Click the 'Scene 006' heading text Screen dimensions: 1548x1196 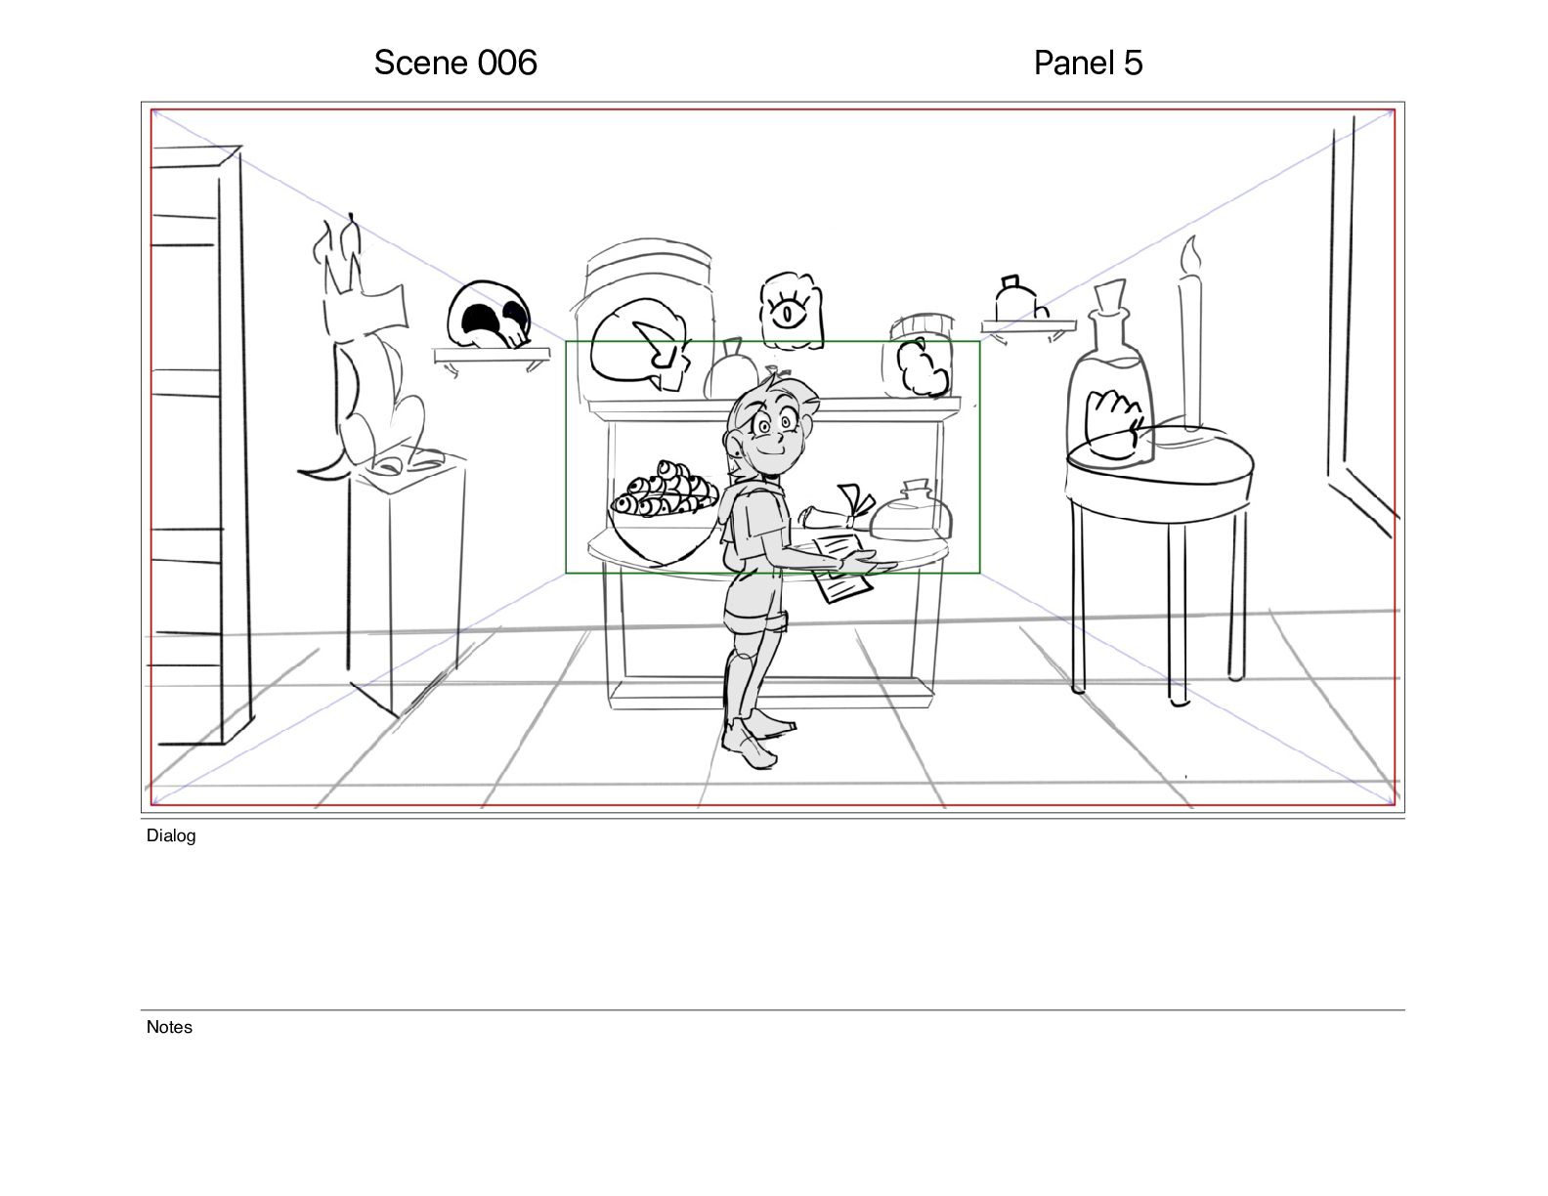point(455,63)
